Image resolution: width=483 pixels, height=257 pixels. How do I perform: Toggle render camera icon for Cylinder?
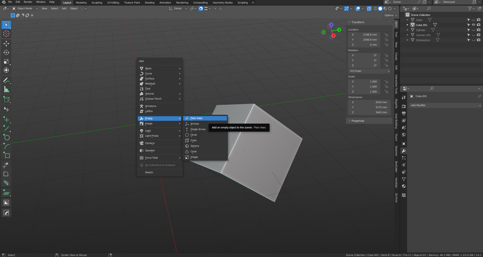[478, 30]
